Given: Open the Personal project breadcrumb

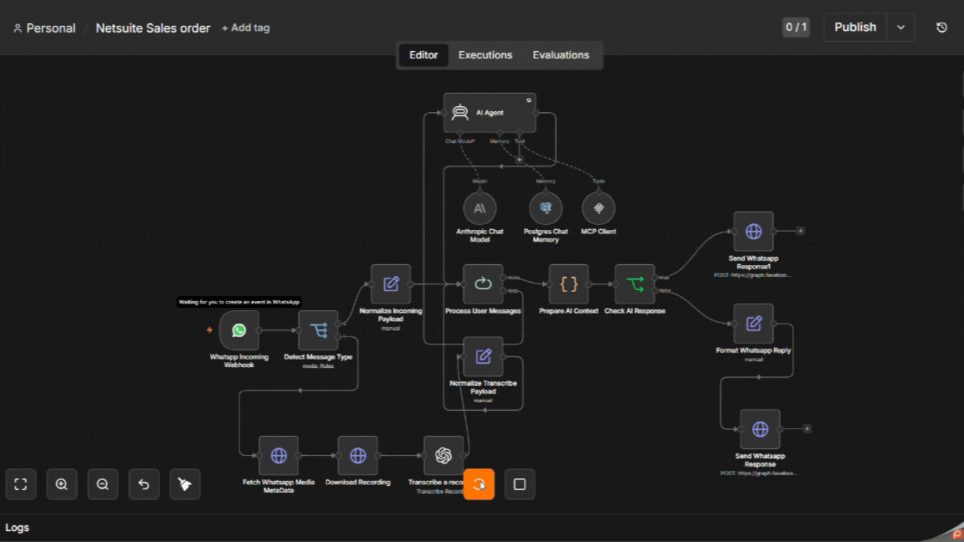Looking at the screenshot, I should pos(44,28).
